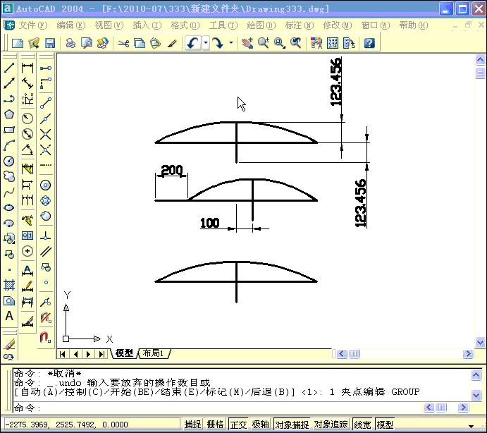This screenshot has width=487, height=433.
Task: Click the New drawing icon
Action: 18,43
